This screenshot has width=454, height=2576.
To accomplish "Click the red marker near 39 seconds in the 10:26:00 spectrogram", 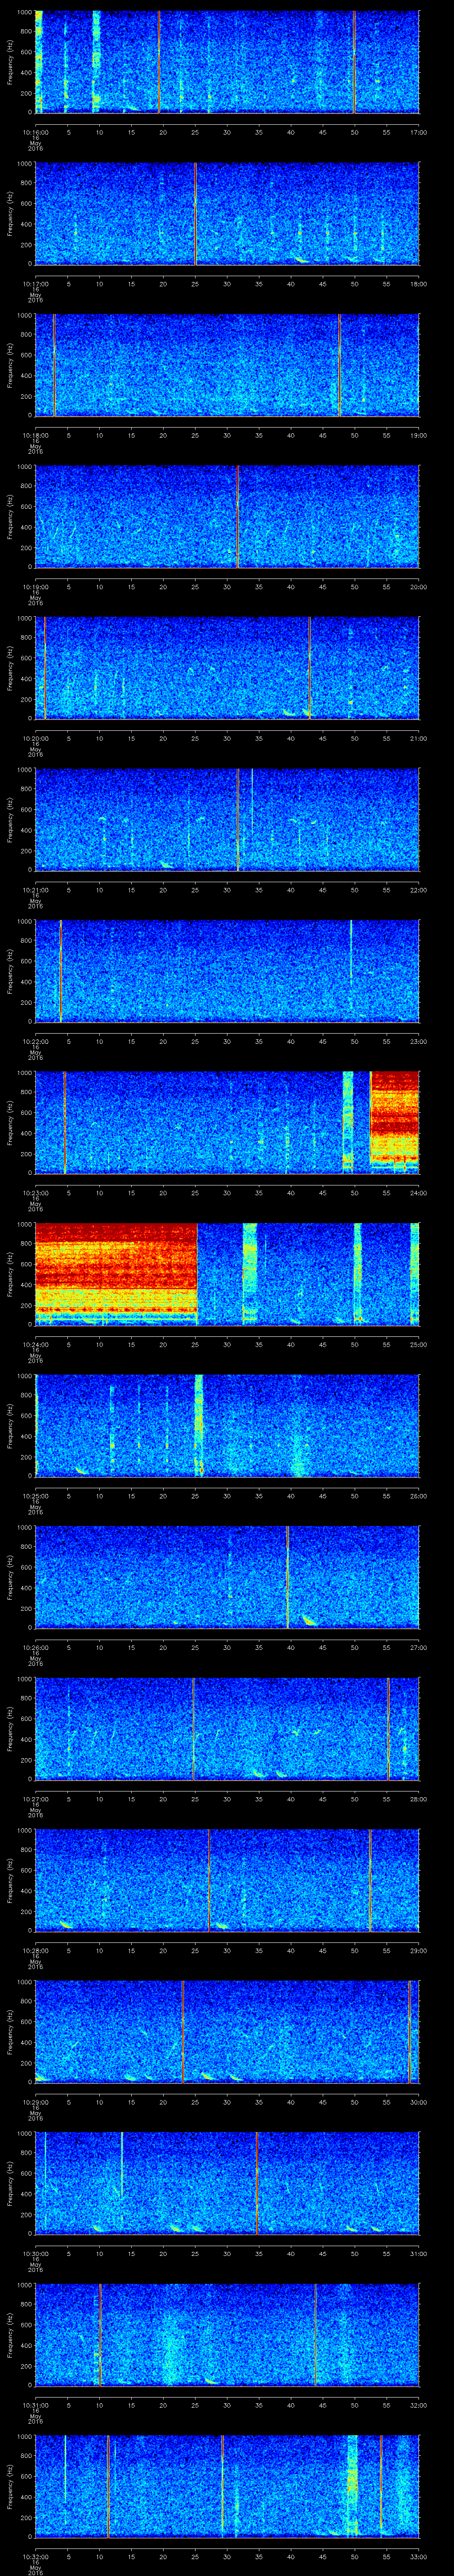I will [287, 1577].
